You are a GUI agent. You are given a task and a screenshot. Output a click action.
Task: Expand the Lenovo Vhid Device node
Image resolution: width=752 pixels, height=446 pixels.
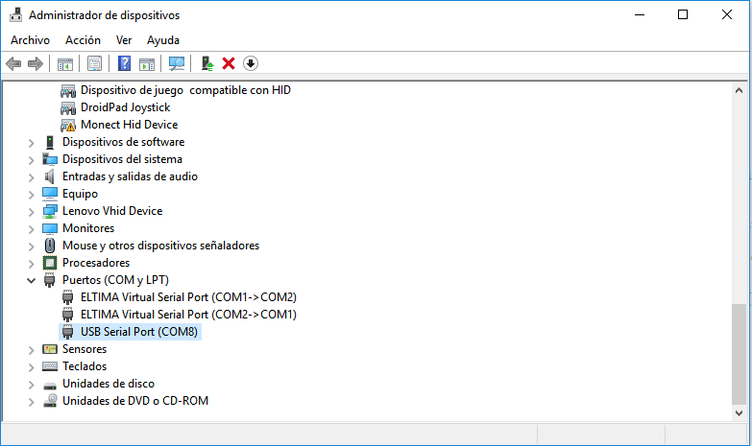click(31, 212)
